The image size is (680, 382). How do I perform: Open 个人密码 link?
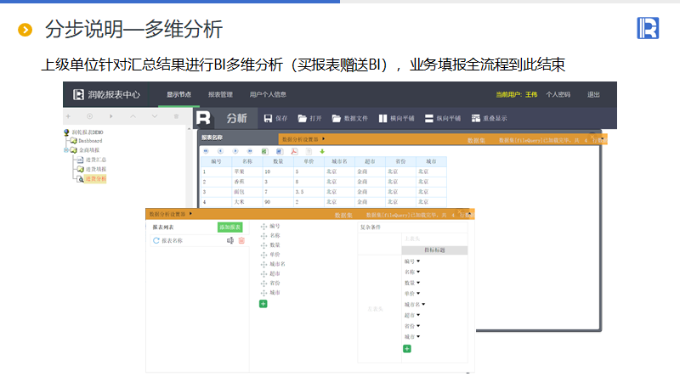point(558,94)
